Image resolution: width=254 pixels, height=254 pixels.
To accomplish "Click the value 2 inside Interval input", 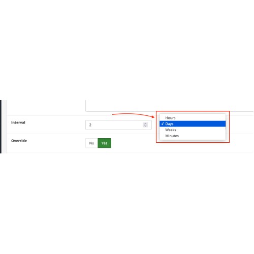I will pos(90,125).
